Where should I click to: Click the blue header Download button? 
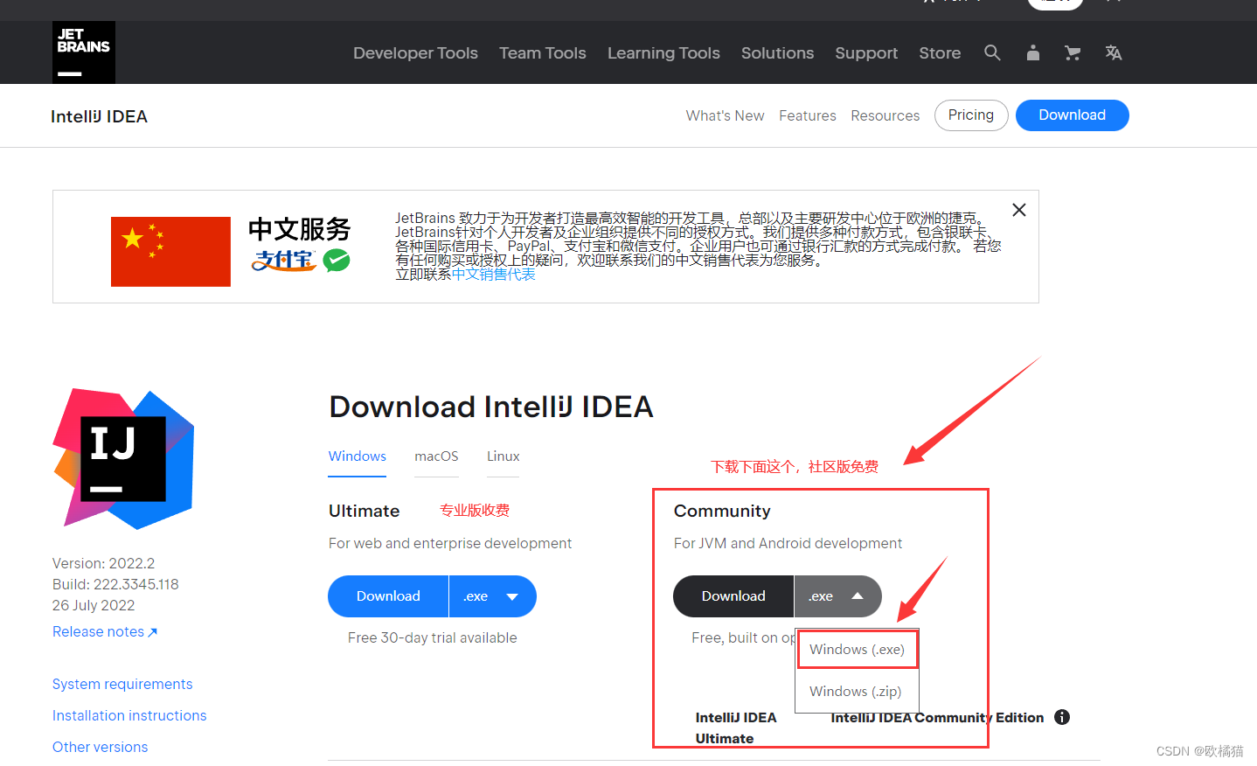[x=1072, y=115]
